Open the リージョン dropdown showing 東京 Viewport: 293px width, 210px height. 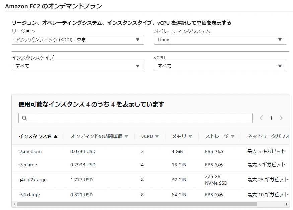click(x=78, y=40)
